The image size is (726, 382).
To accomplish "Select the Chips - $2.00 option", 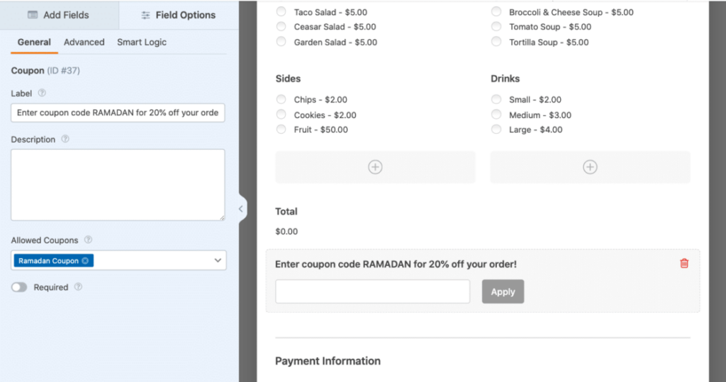I will [x=281, y=100].
